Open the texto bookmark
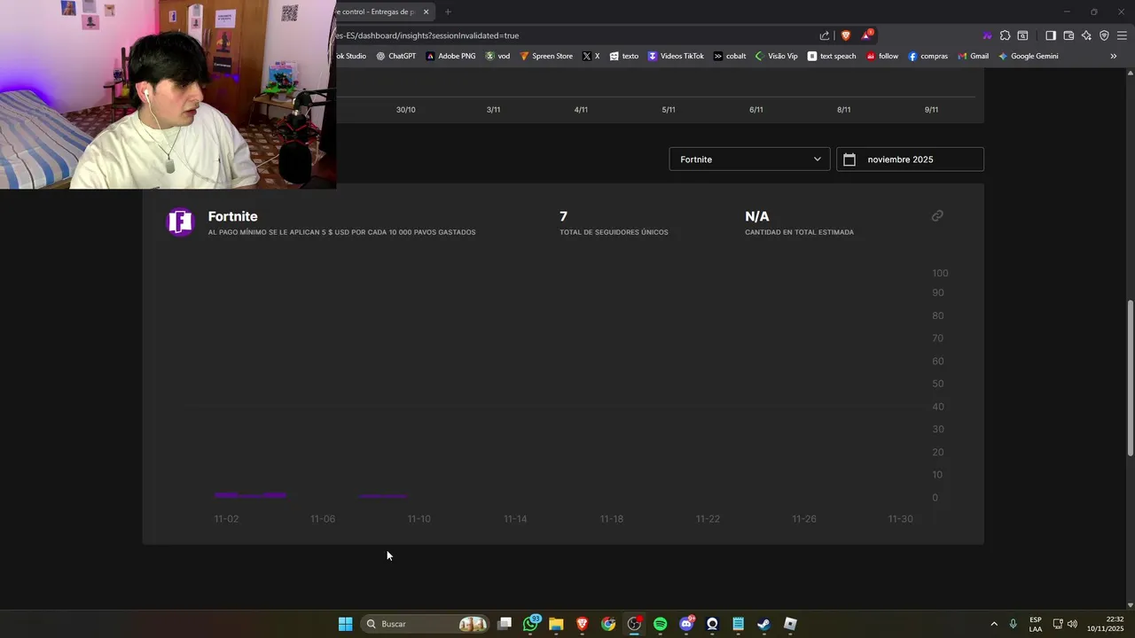The image size is (1135, 638). click(x=624, y=56)
